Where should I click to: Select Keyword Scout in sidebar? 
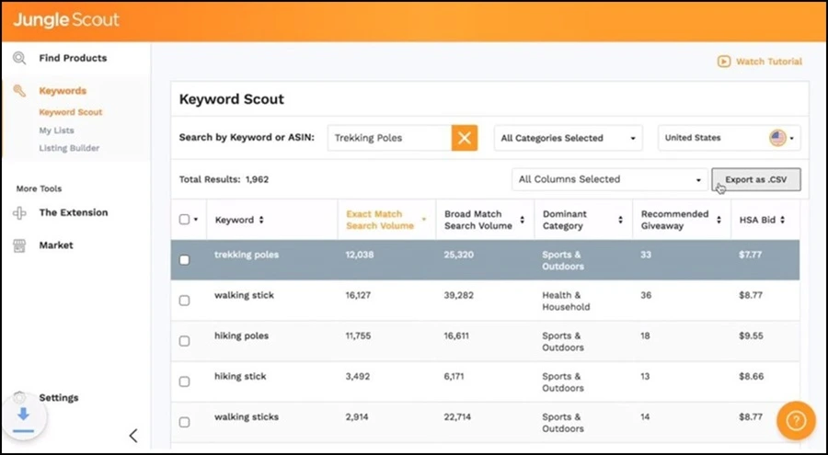71,112
